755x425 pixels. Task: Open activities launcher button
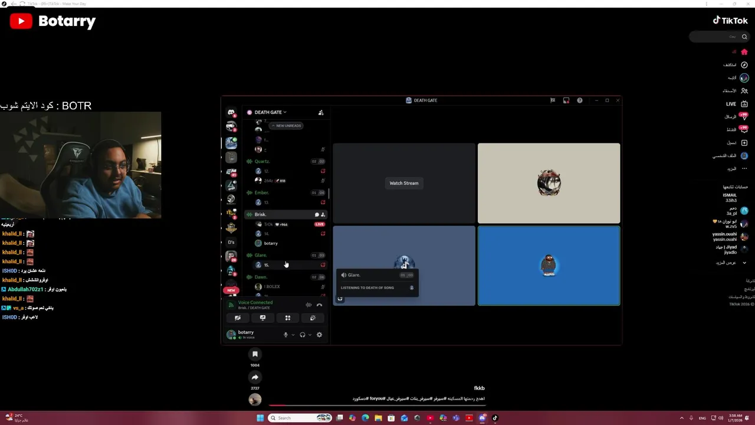click(x=288, y=318)
